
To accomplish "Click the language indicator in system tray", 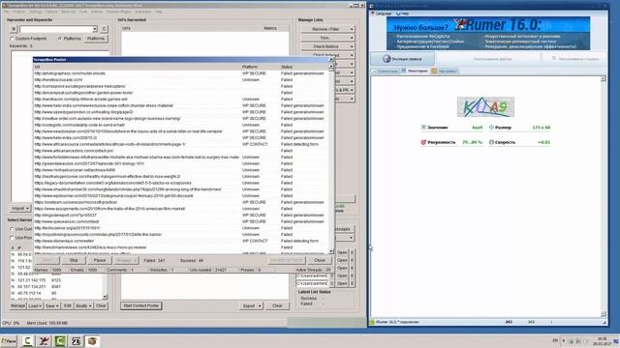I will tap(555, 340).
